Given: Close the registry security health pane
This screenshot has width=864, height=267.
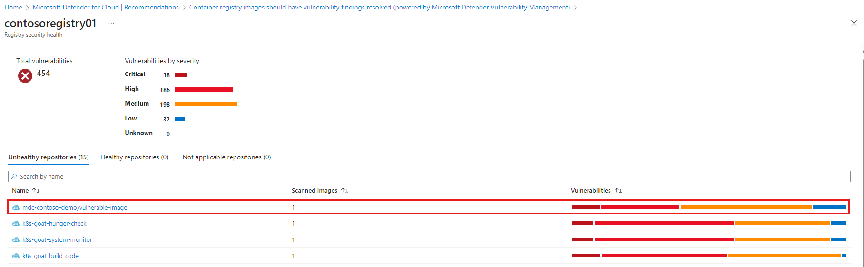Looking at the screenshot, I should [854, 23].
